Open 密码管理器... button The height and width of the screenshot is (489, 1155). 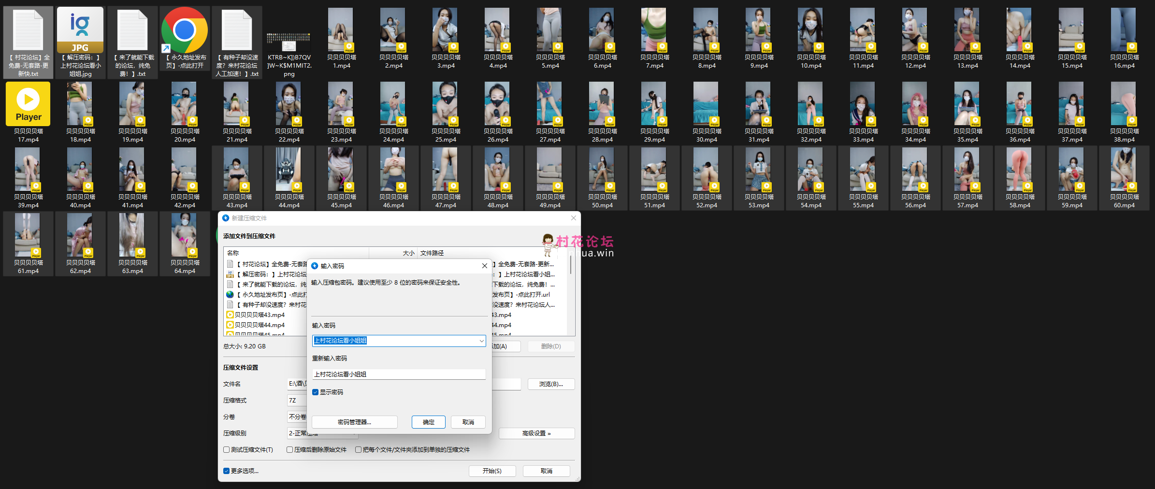point(354,422)
